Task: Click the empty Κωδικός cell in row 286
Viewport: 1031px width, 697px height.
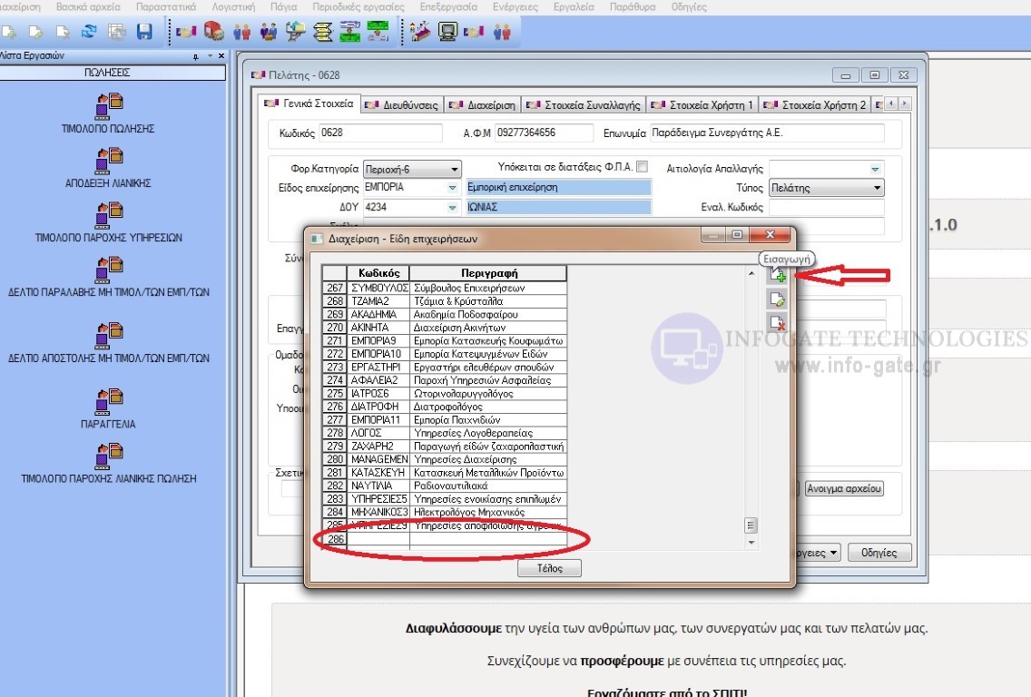Action: (378, 540)
